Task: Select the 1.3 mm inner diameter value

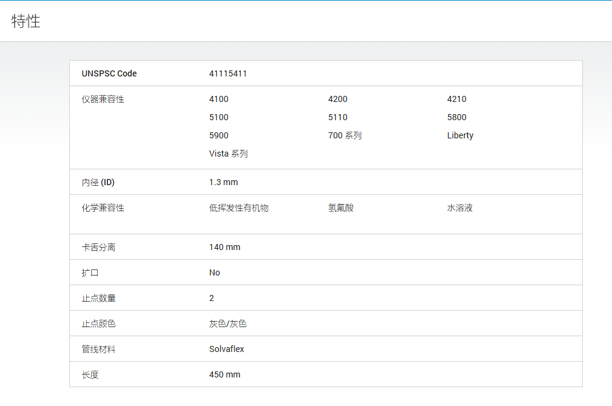Action: (x=223, y=182)
